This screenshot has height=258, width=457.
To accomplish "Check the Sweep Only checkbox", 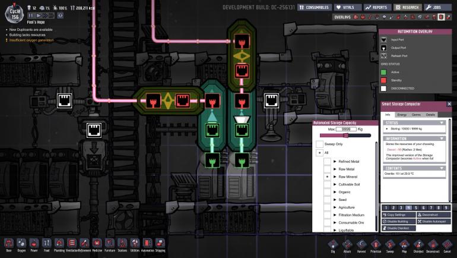I will tap(319, 144).
